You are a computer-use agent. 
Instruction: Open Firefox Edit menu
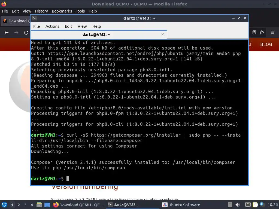coord(15,11)
